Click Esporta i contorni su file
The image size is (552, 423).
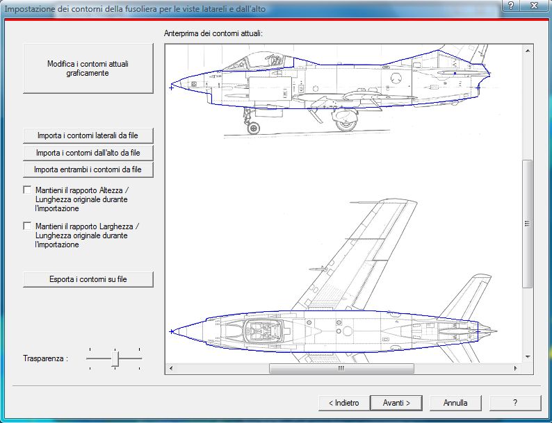click(x=88, y=279)
